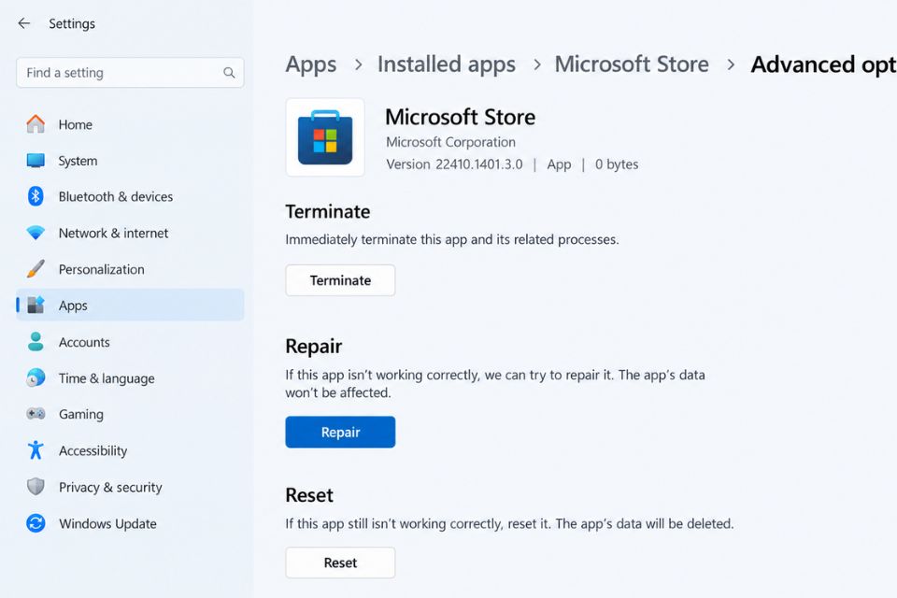The height and width of the screenshot is (598, 897).
Task: Focus the Find a setting search box
Action: tap(130, 73)
